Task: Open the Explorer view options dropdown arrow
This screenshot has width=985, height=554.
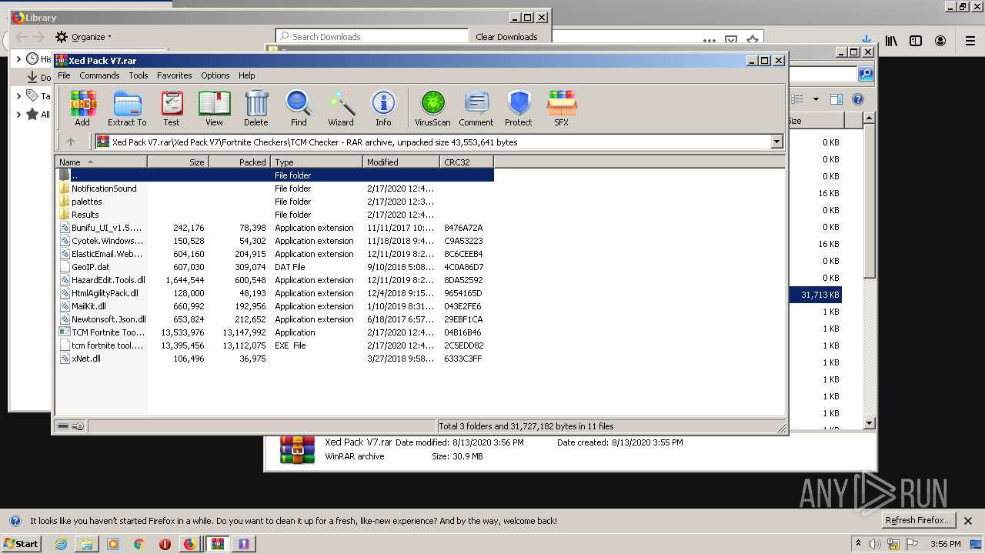Action: [x=816, y=98]
